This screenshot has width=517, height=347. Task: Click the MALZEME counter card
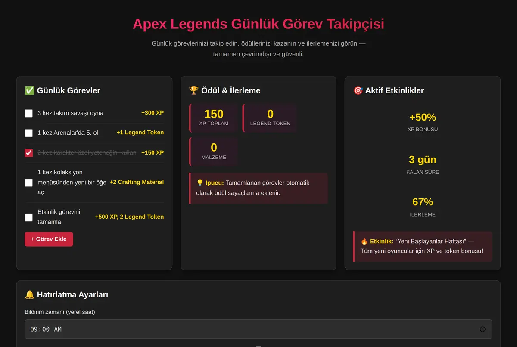[214, 152]
